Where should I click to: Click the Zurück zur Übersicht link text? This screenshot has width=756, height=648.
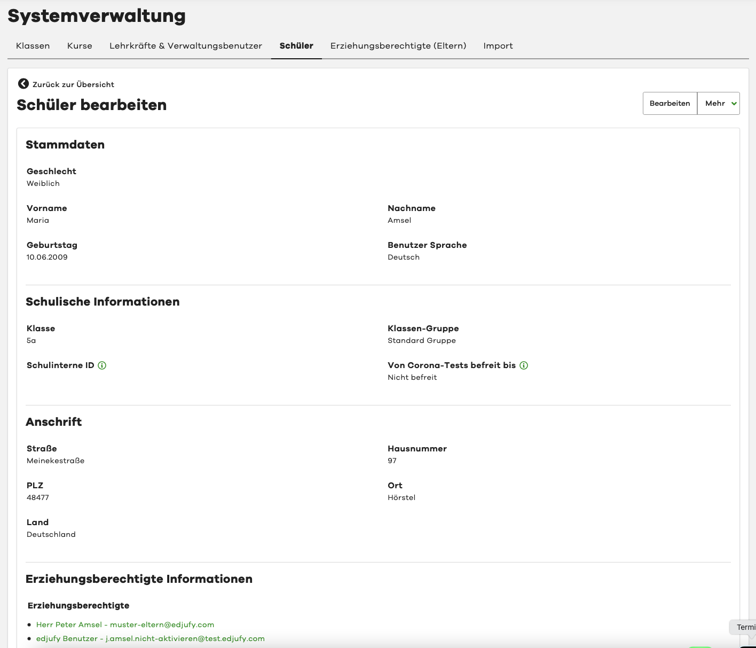click(73, 84)
